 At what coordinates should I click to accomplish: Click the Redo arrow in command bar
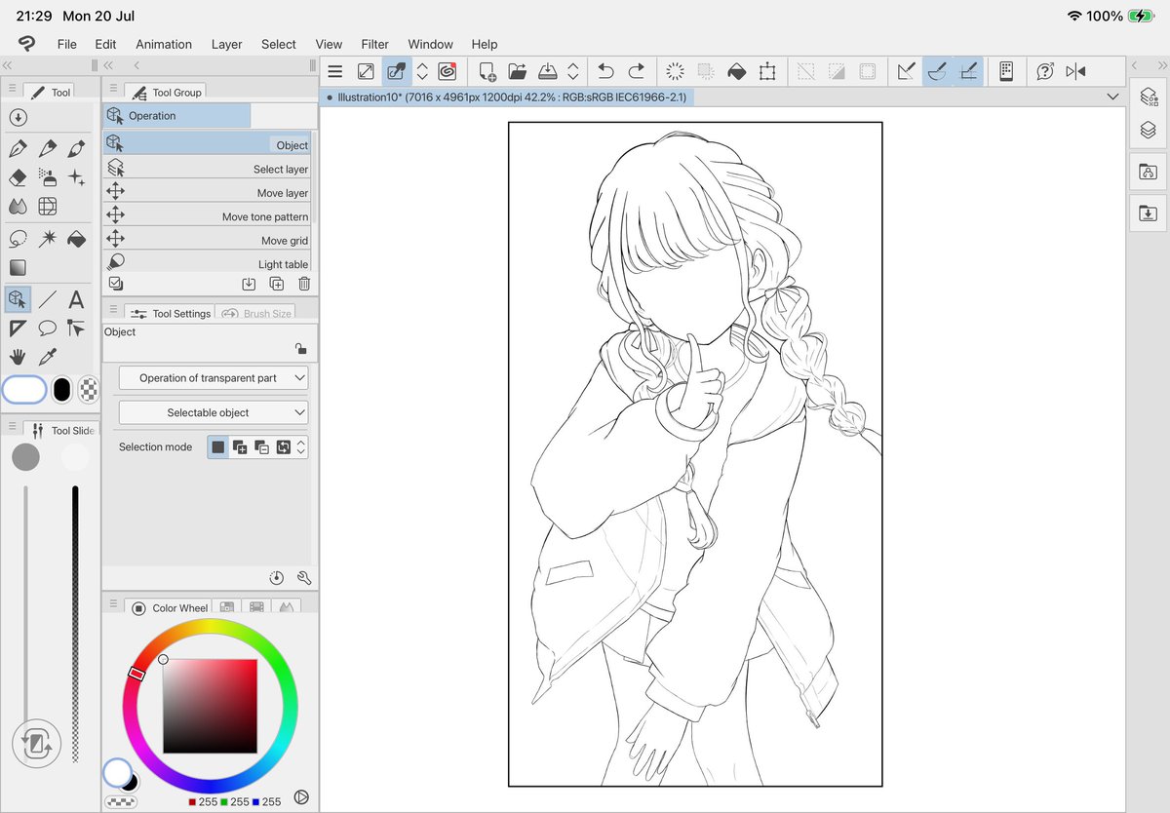[637, 71]
